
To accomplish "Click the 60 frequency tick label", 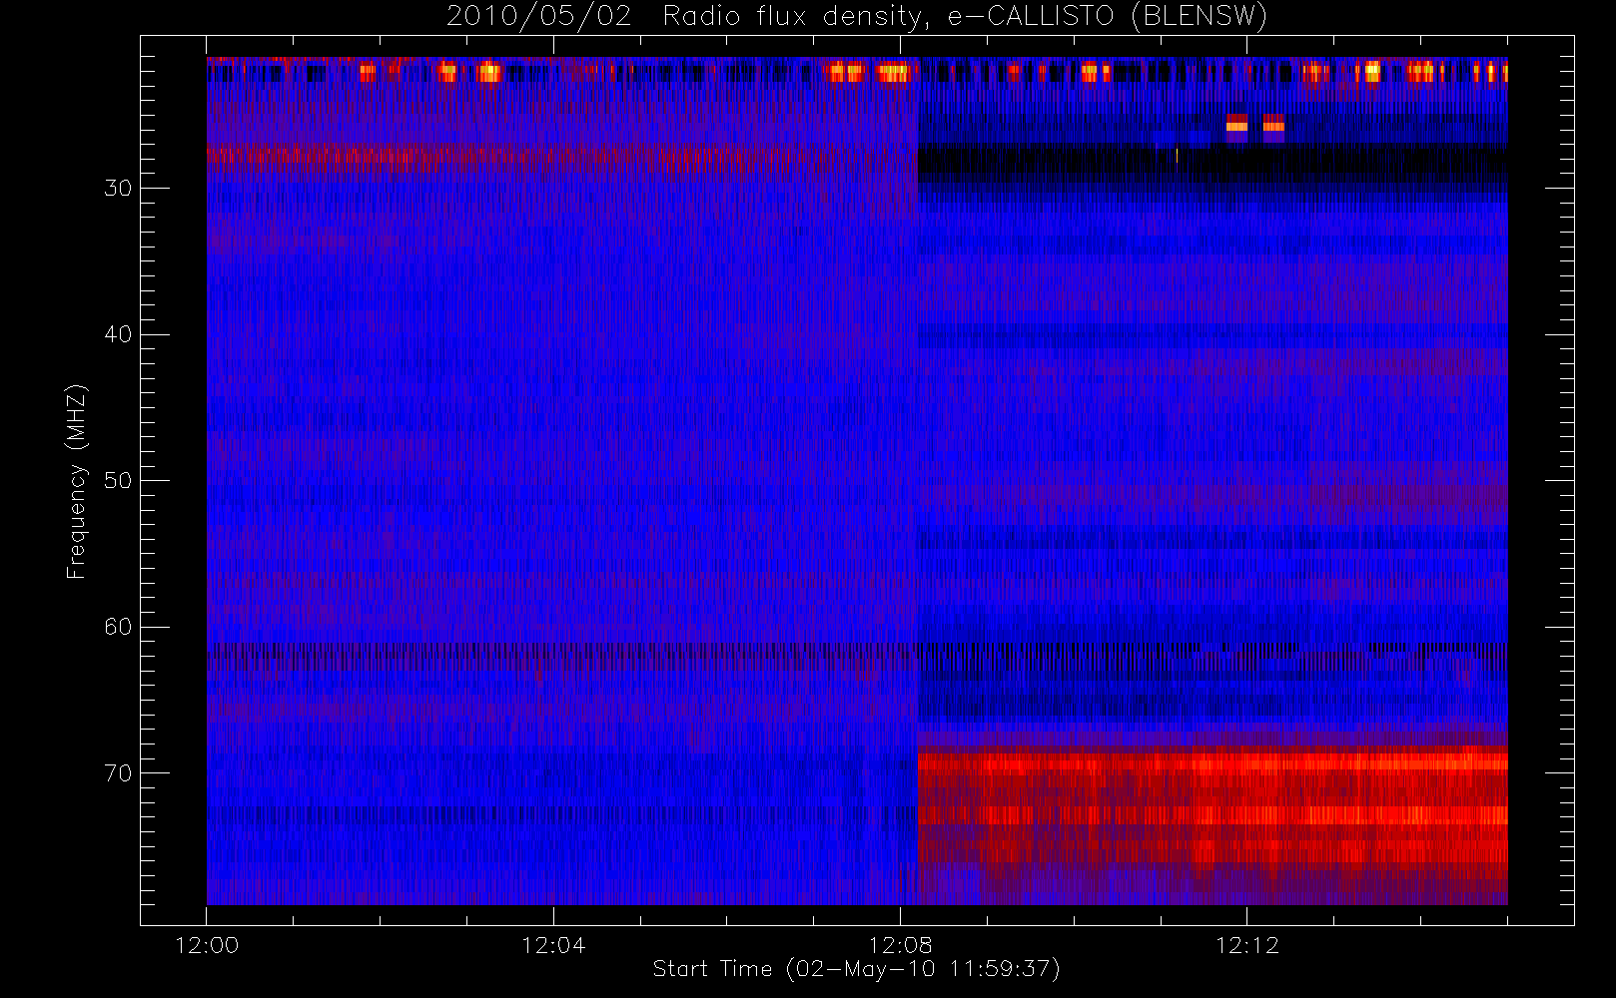I will click(x=118, y=627).
